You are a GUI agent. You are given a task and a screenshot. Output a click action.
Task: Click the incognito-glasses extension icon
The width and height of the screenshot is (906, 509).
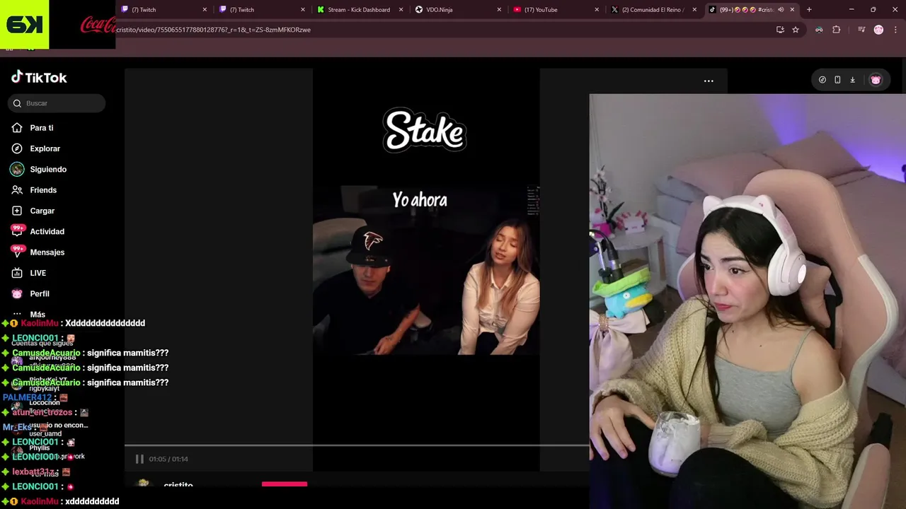pyautogui.click(x=819, y=30)
